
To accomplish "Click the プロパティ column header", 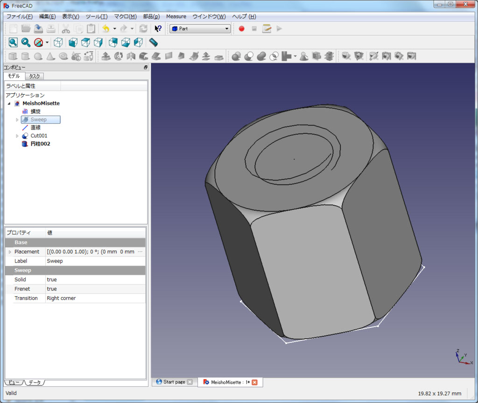I will click(x=25, y=233).
